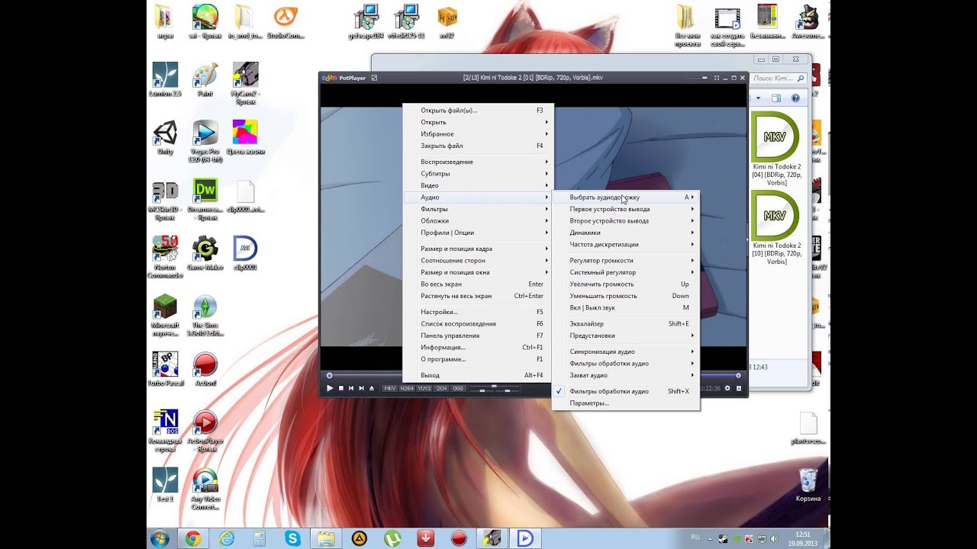Screen dimensions: 977x549
Task: Adjust the mini equalizer sliders
Action: pos(494,389)
